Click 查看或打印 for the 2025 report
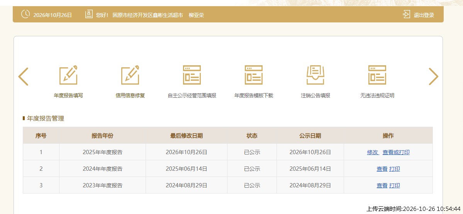 (x=396, y=152)
